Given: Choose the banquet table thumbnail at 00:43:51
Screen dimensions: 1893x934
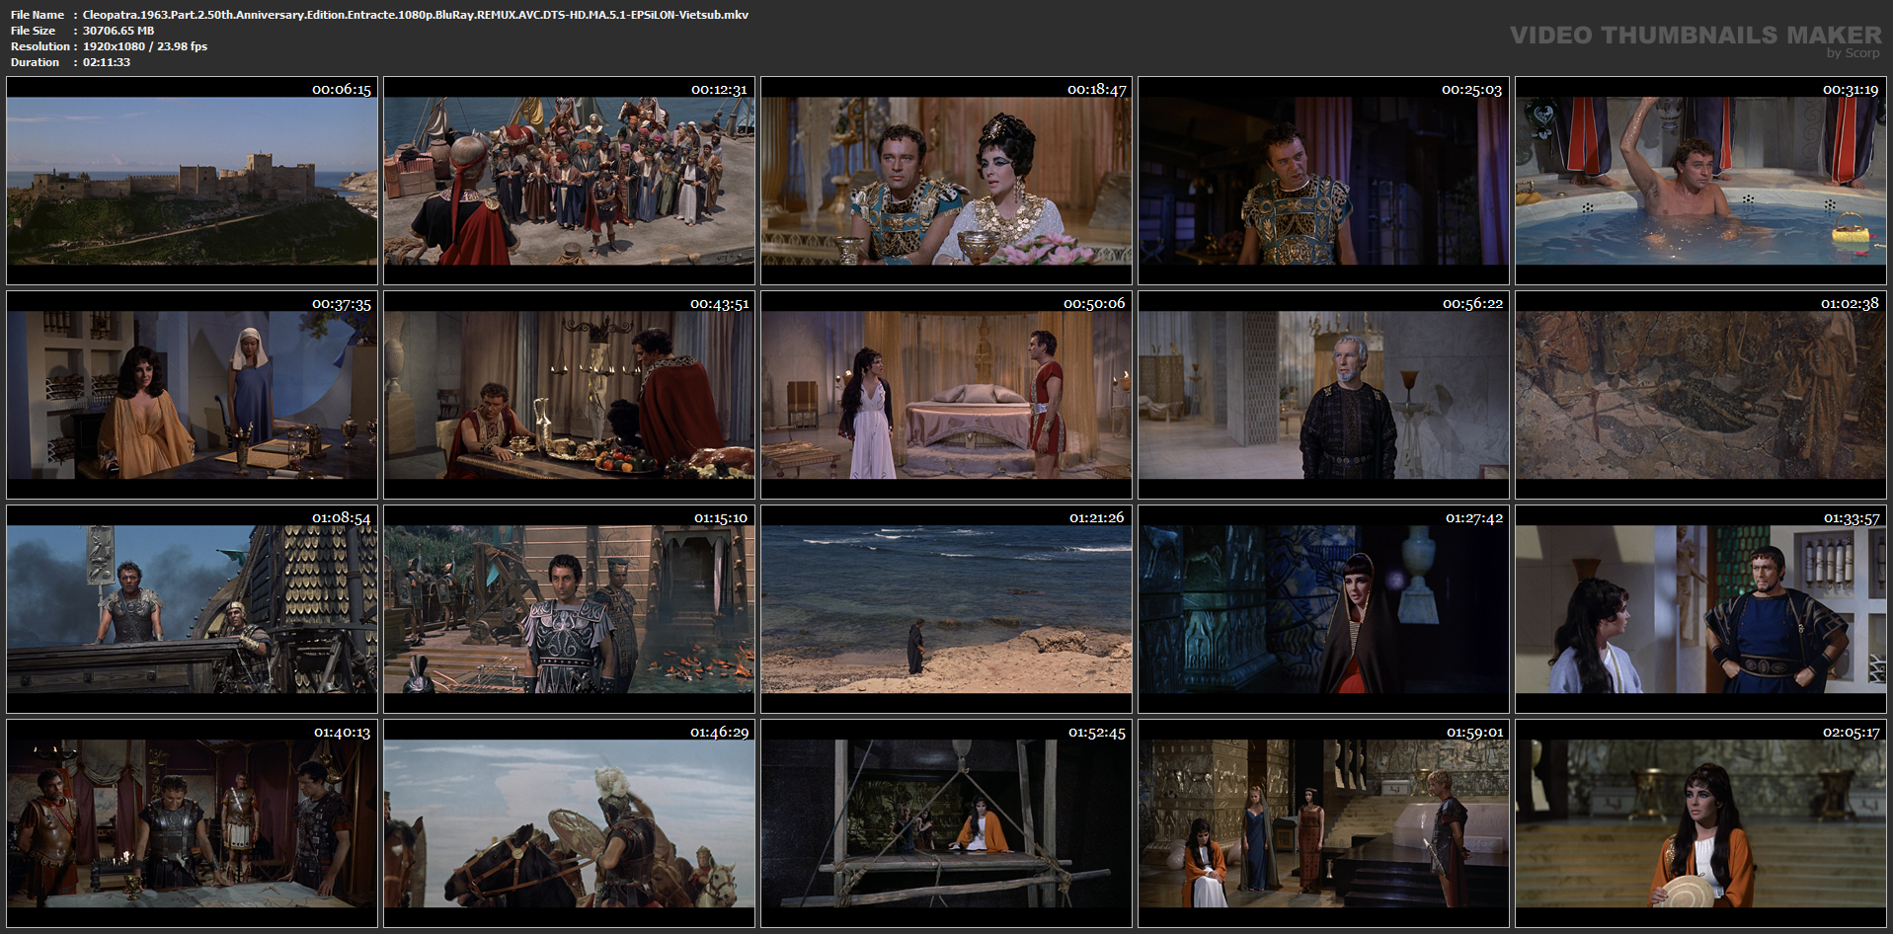Looking at the screenshot, I should pyautogui.click(x=569, y=395).
